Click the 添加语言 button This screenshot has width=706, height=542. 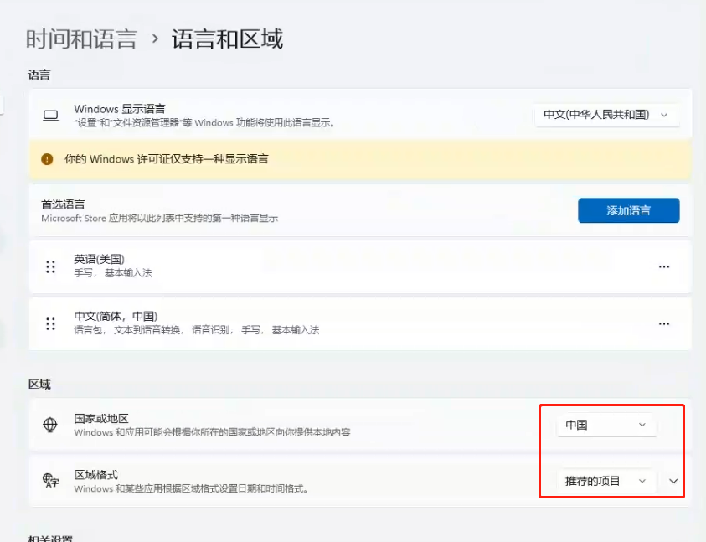[x=629, y=210]
